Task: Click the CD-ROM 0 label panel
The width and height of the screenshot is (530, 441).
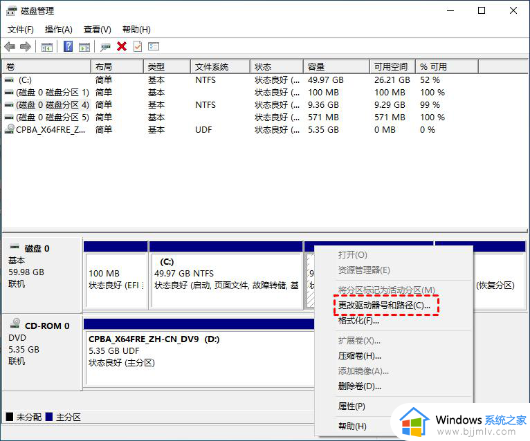Action: click(x=42, y=353)
